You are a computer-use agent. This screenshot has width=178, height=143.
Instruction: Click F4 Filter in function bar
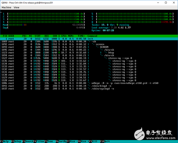point(40,142)
